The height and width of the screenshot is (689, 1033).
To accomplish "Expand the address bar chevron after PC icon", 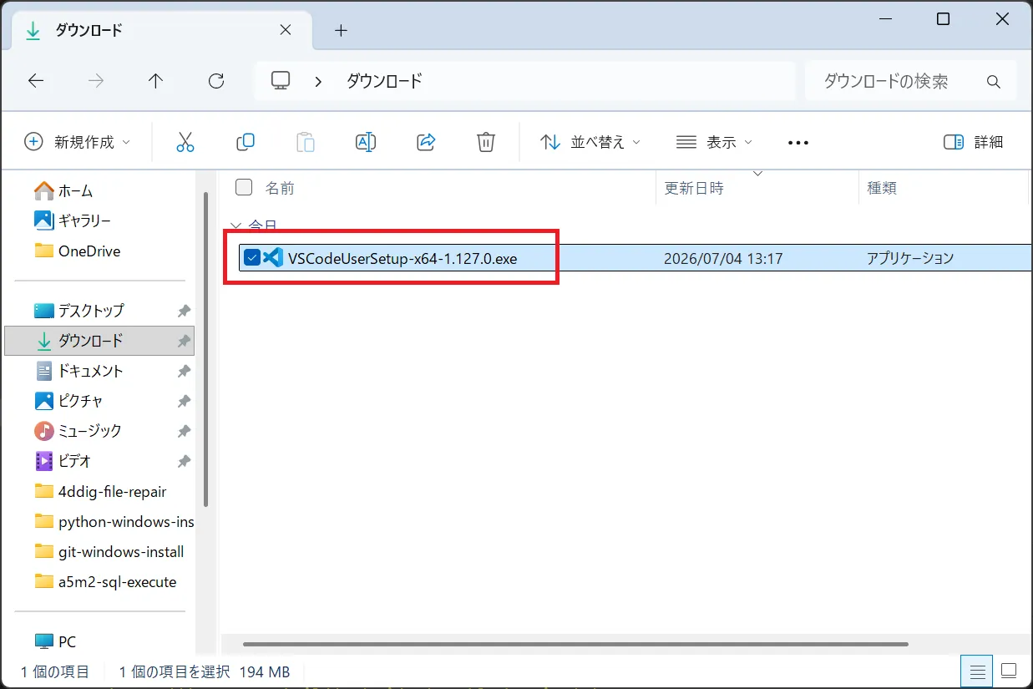I will (318, 81).
